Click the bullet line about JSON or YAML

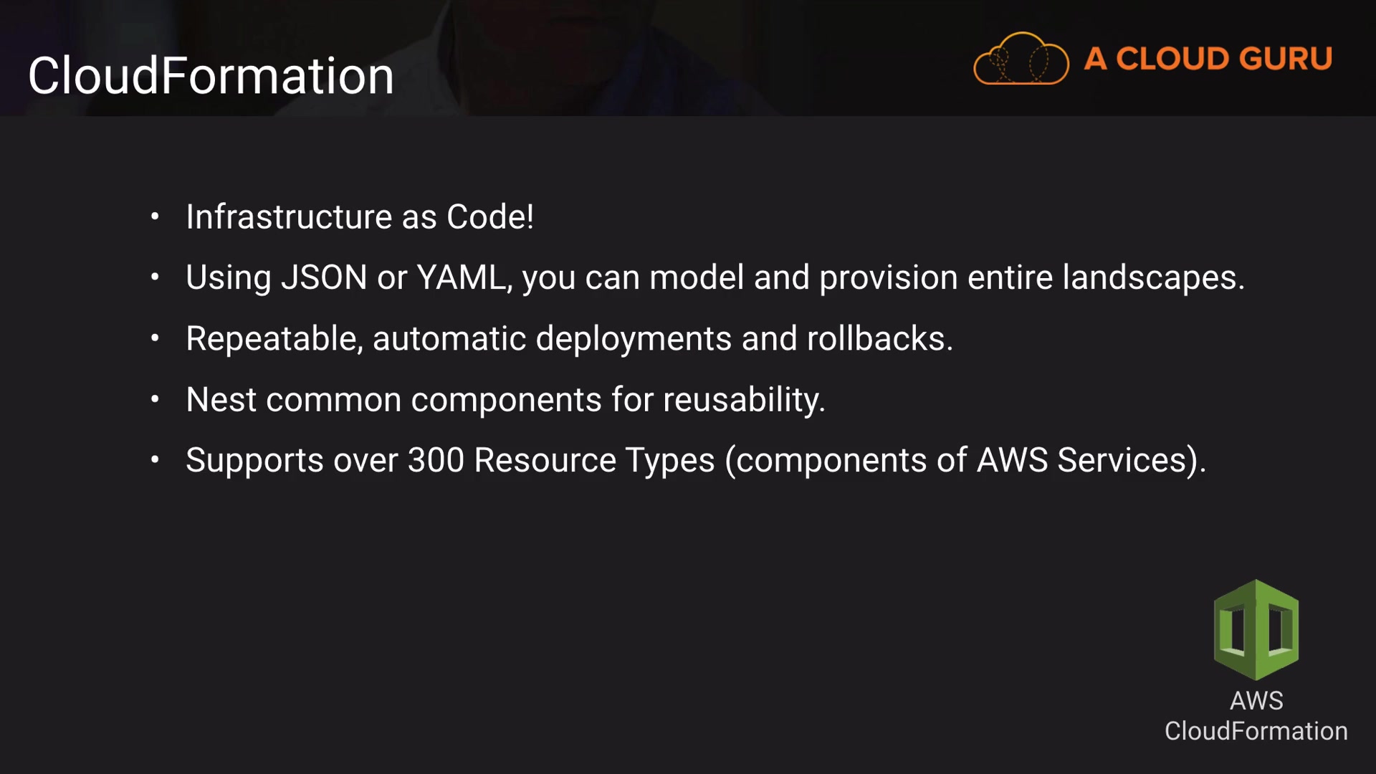[x=715, y=277]
